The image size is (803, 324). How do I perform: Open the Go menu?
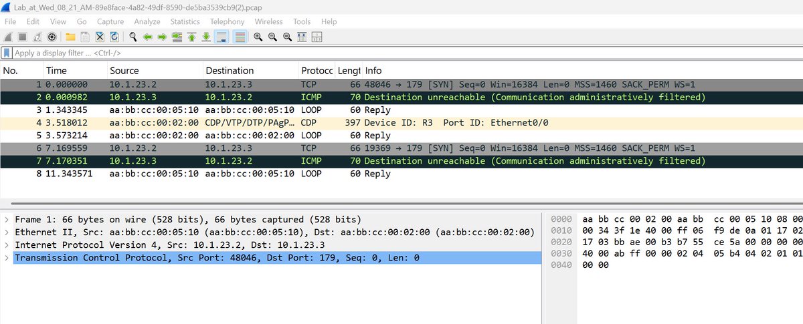tap(82, 22)
